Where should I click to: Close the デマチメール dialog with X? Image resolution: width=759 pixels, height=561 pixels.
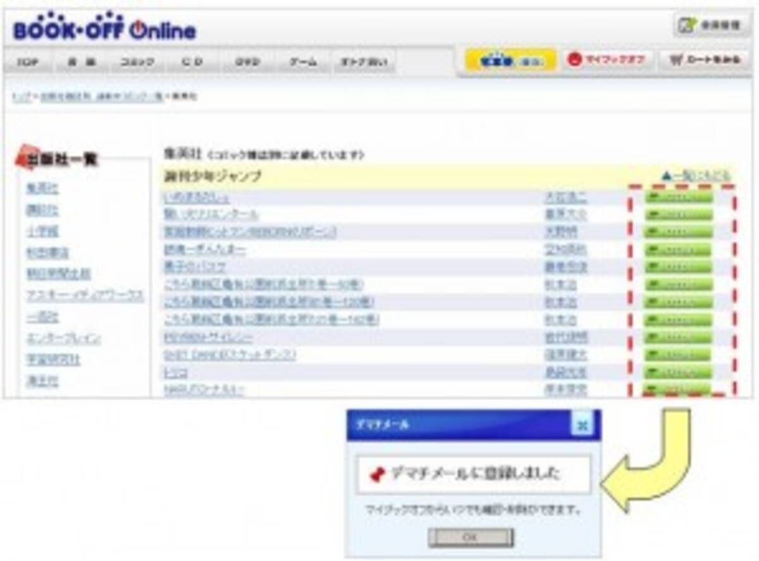click(x=582, y=425)
